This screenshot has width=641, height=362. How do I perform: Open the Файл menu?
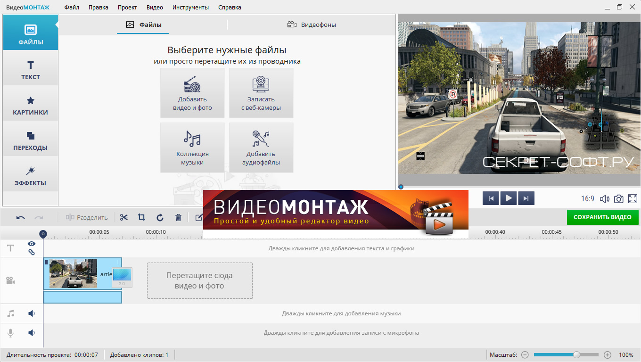72,7
